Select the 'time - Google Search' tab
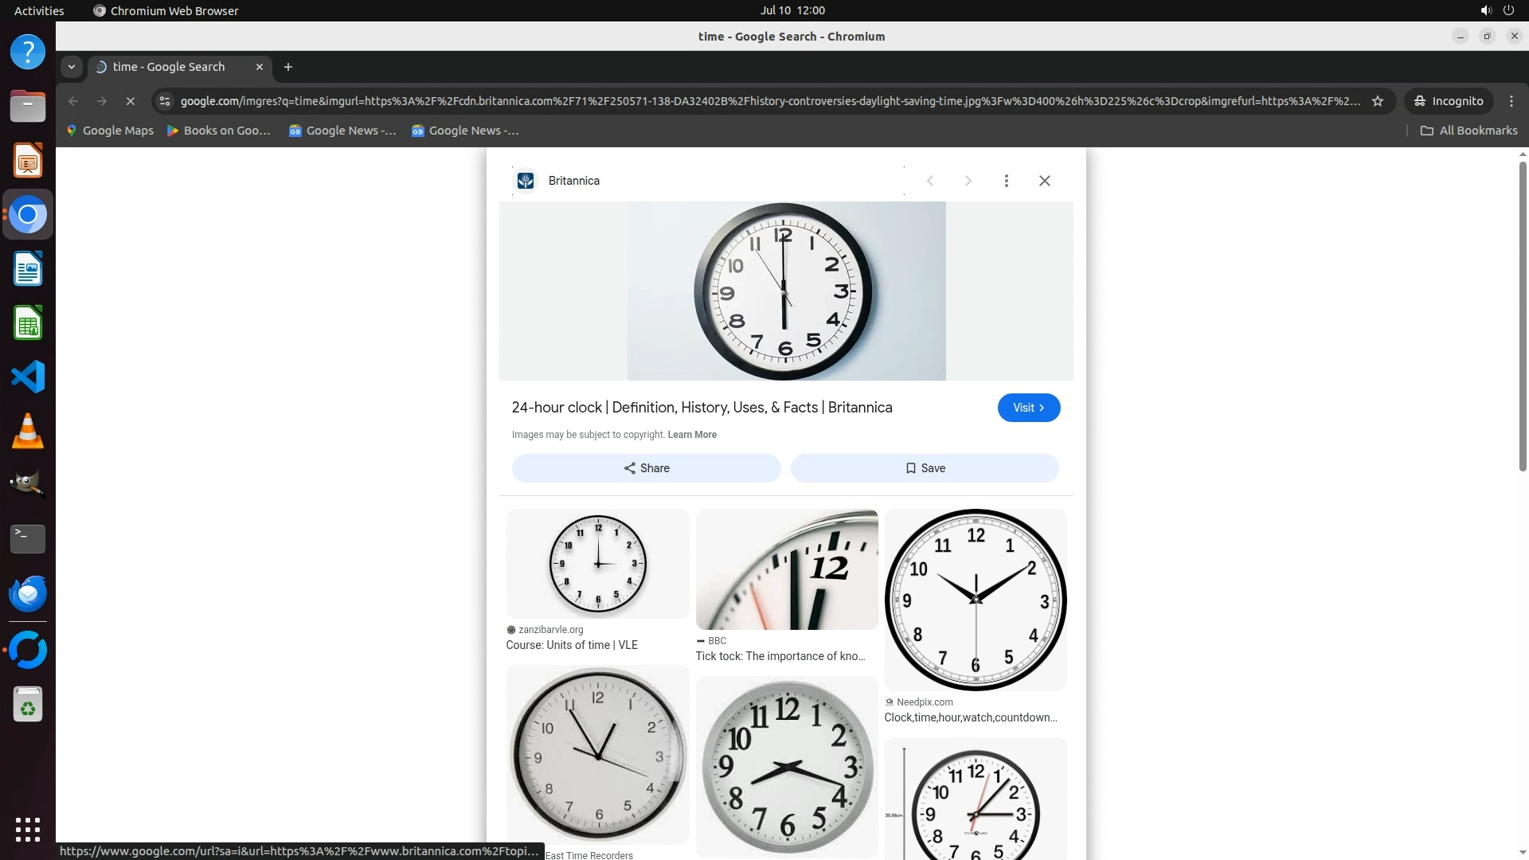This screenshot has height=860, width=1529. [x=169, y=67]
